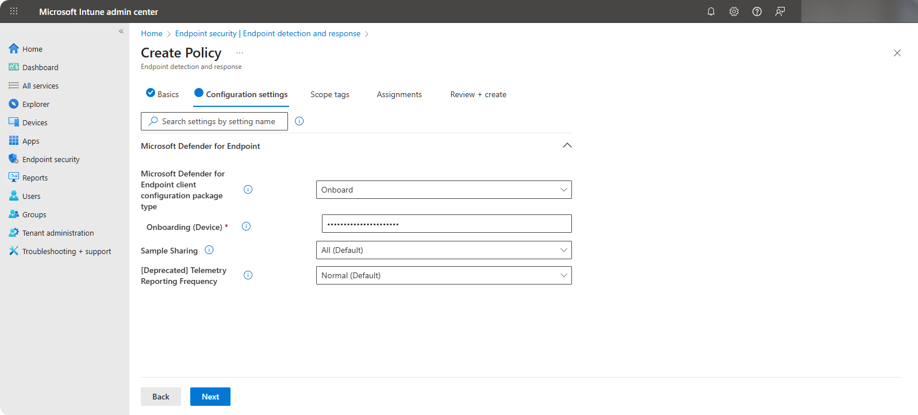
Task: Open the notifications bell icon
Action: (711, 11)
